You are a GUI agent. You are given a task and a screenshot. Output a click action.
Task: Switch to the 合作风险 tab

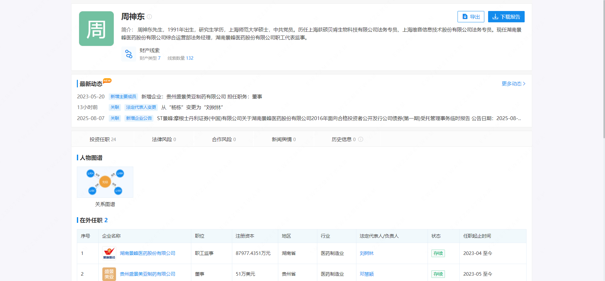224,139
